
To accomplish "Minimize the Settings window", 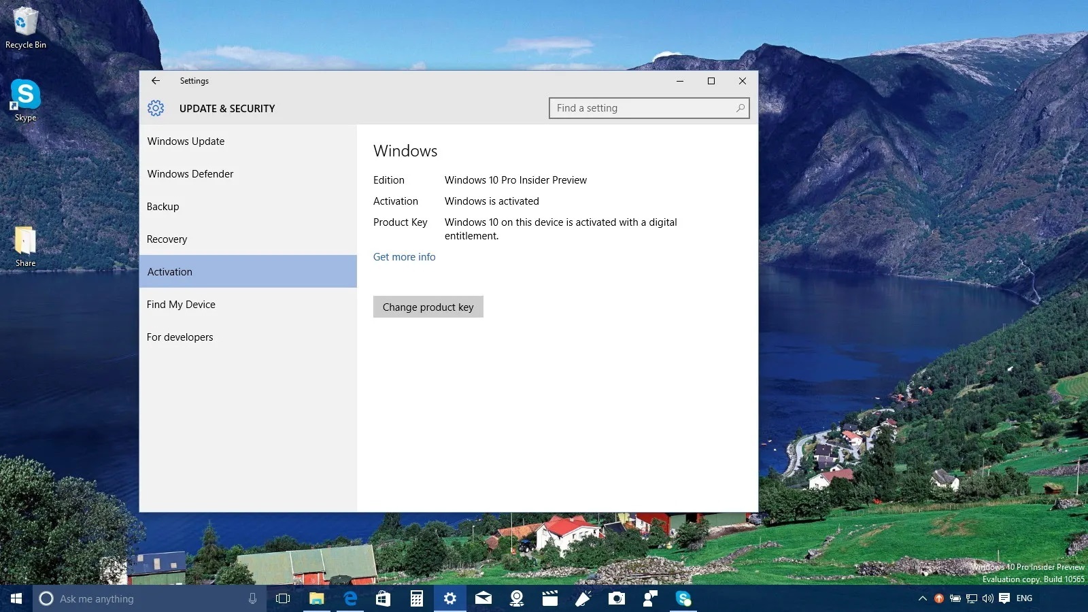I will (679, 81).
